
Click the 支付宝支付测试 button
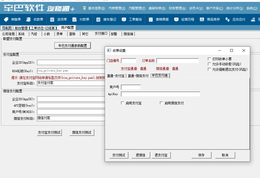pos(49,133)
